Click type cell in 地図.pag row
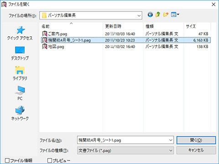This screenshot has height=164, width=219. point(162,46)
